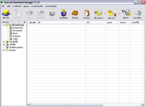The height and width of the screenshot is (107, 146).
Task: Click the 'Programs' label in the tree
Action: 16,36
